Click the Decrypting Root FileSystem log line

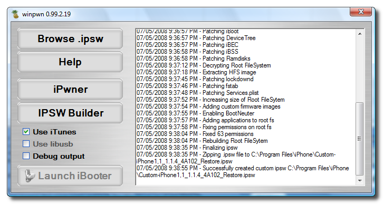(204, 65)
